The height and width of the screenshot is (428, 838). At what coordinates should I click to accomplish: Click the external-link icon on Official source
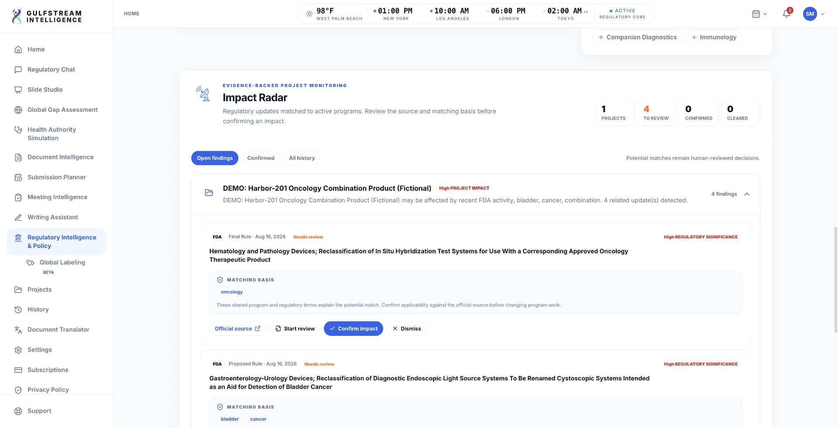pyautogui.click(x=258, y=328)
